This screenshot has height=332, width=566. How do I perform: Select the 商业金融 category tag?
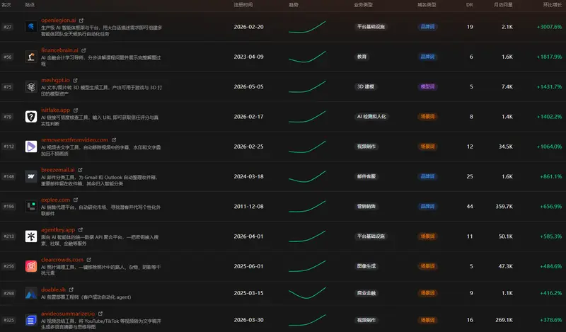pyautogui.click(x=366, y=293)
